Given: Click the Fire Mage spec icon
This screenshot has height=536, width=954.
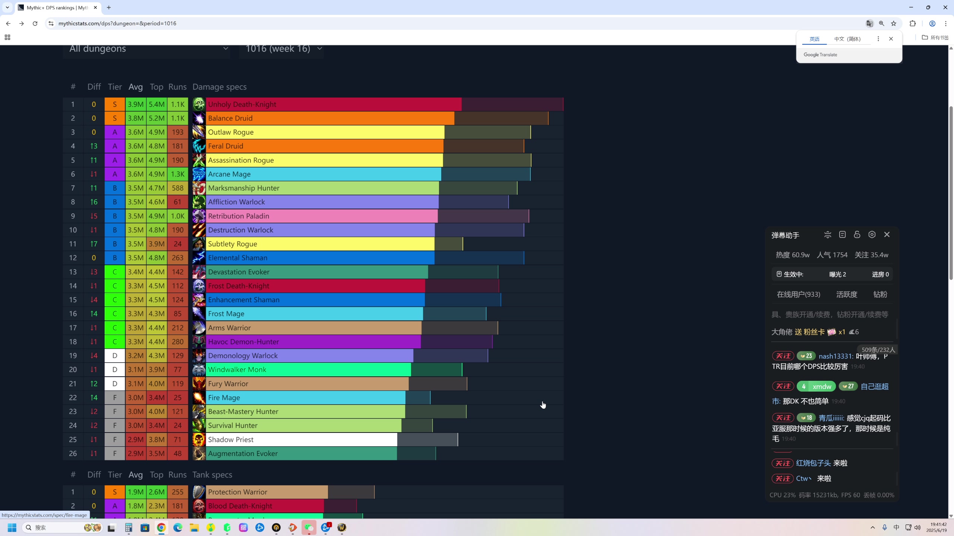Looking at the screenshot, I should coord(199,398).
